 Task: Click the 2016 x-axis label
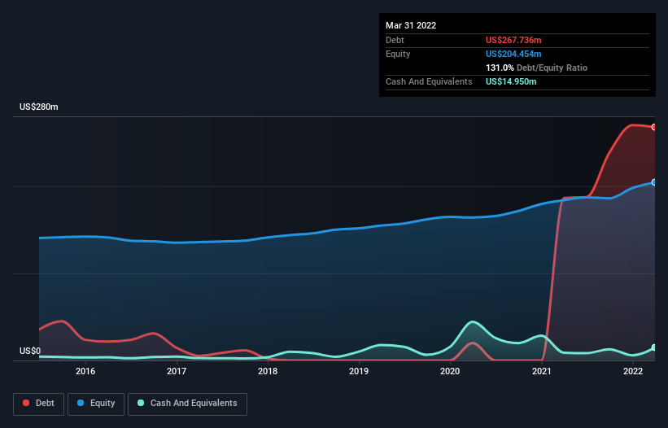coord(85,371)
